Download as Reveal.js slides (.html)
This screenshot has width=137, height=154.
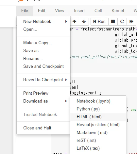pyautogui.click(x=98, y=125)
